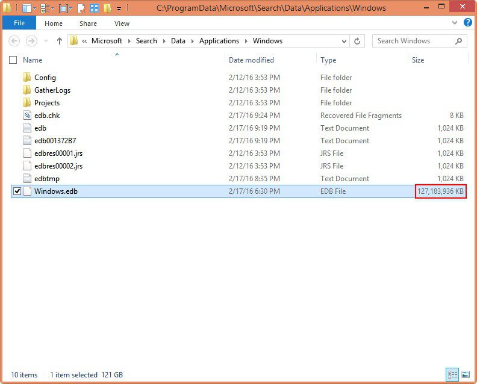The width and height of the screenshot is (477, 384).
Task: Select the file named edb
Action: pos(40,128)
